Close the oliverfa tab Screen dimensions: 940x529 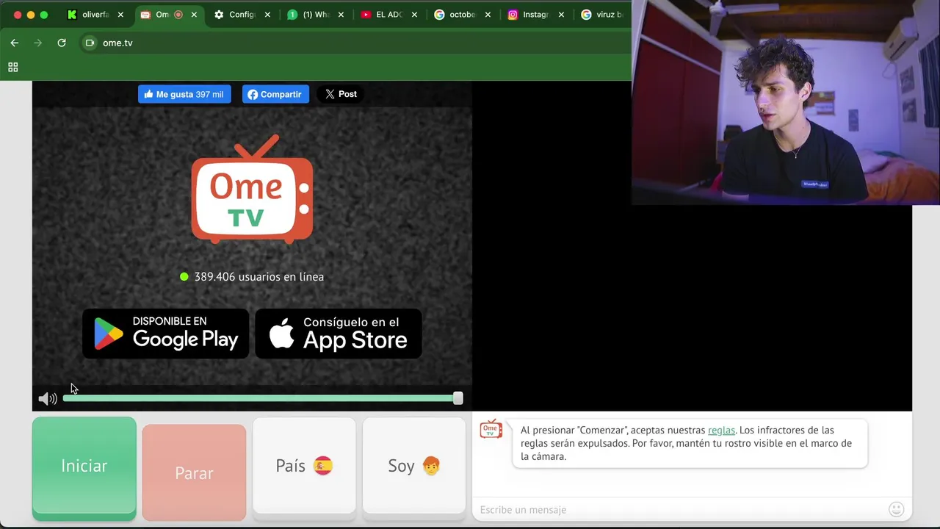click(120, 15)
